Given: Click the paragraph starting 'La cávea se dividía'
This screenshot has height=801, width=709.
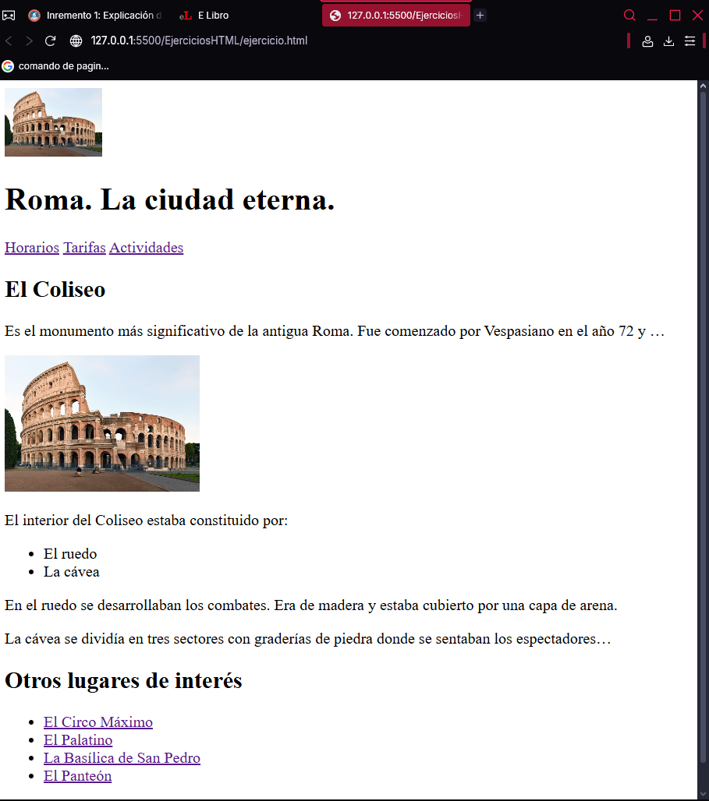Looking at the screenshot, I should 308,639.
